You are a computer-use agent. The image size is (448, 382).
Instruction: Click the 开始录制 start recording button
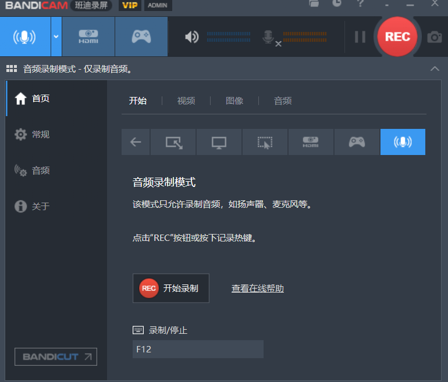pyautogui.click(x=171, y=288)
